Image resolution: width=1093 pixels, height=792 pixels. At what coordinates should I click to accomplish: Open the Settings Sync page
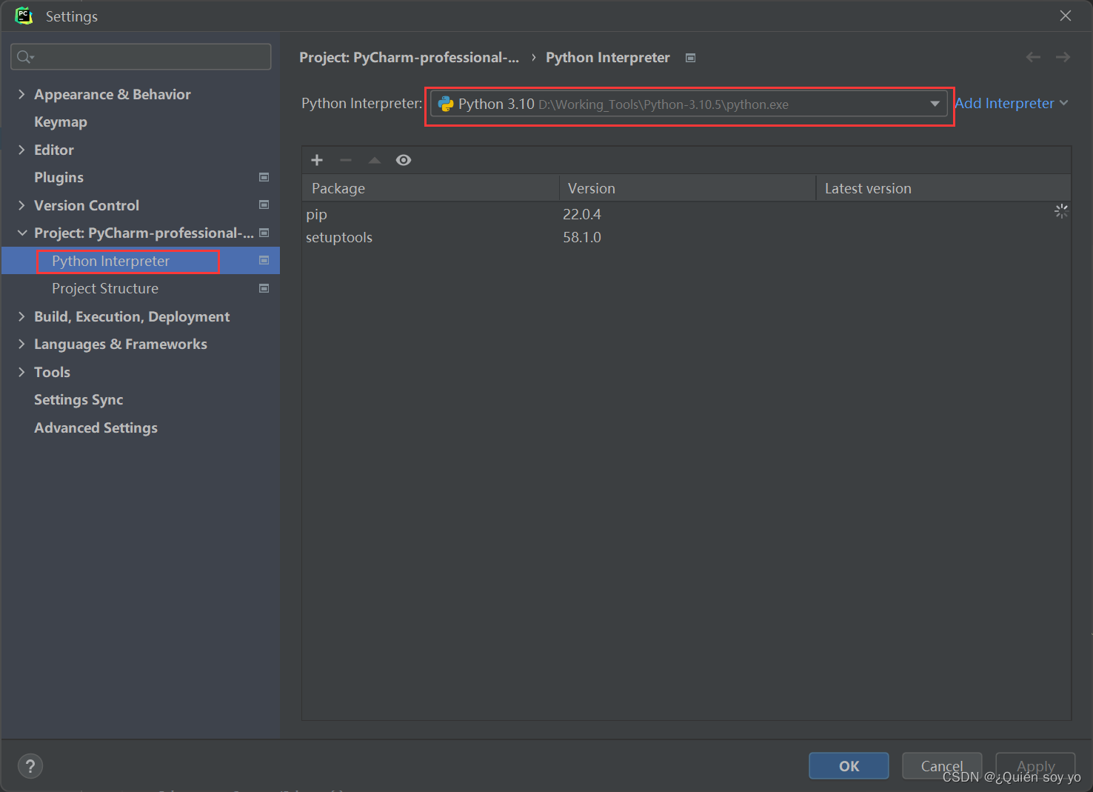pyautogui.click(x=78, y=399)
